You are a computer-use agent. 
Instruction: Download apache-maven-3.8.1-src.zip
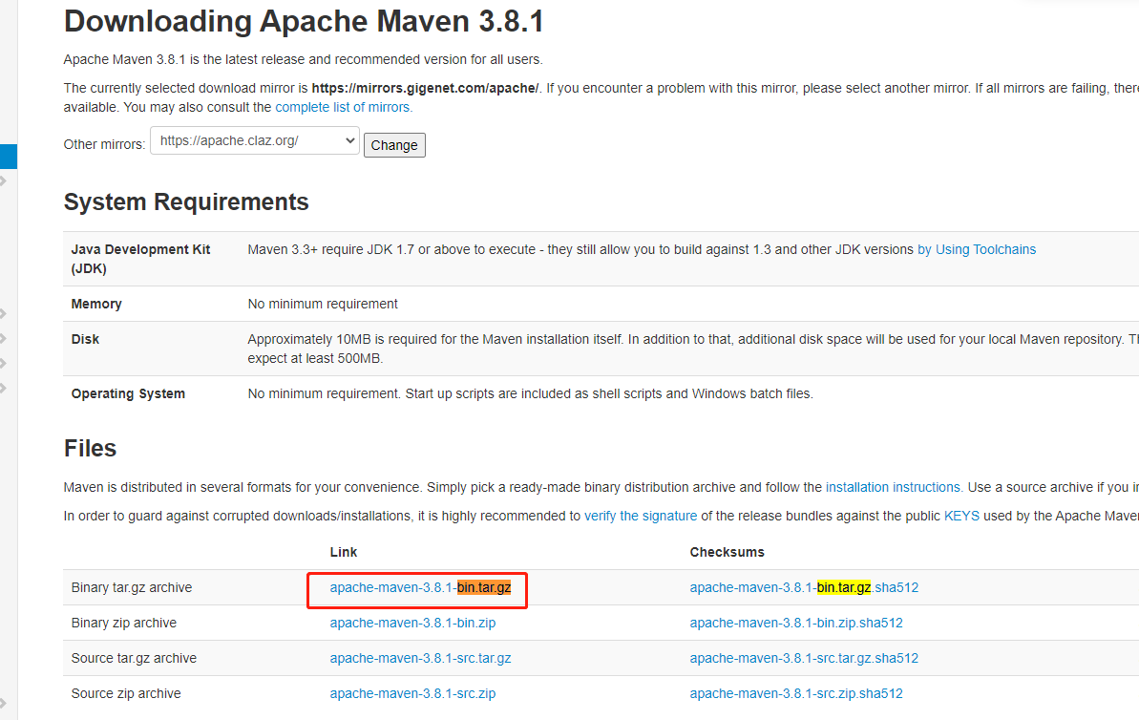(412, 694)
